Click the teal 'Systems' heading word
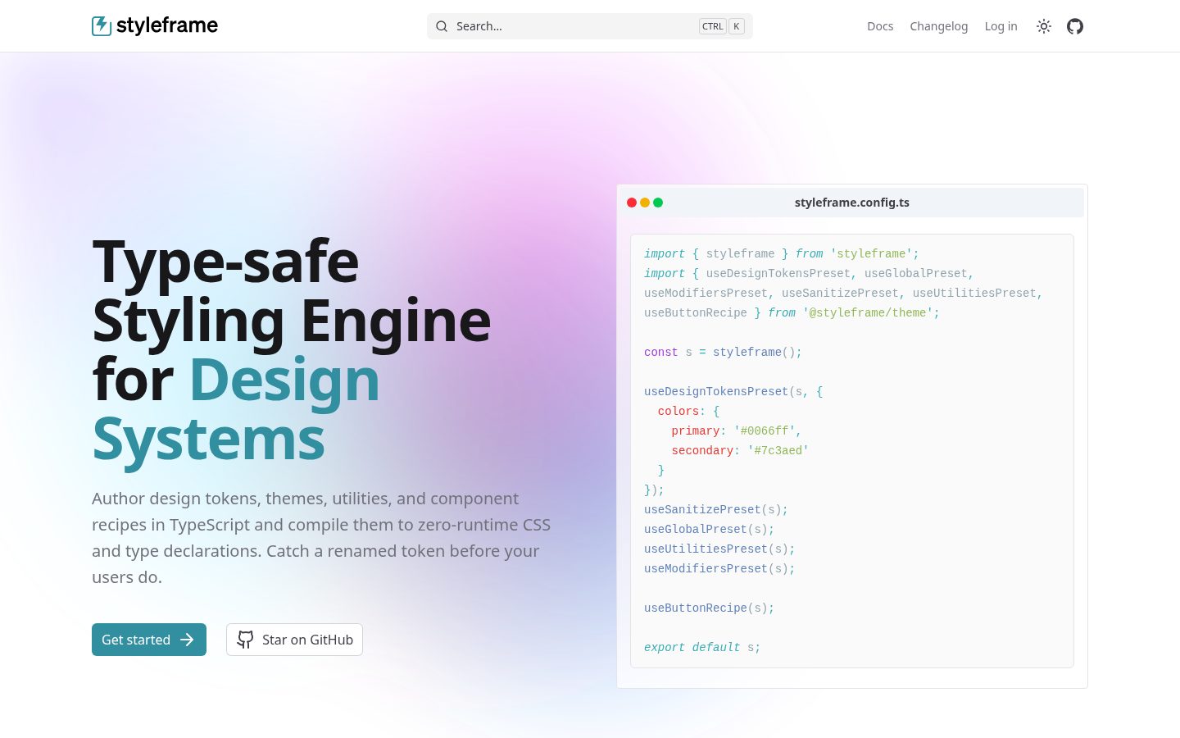This screenshot has height=738, width=1180. pos(209,440)
